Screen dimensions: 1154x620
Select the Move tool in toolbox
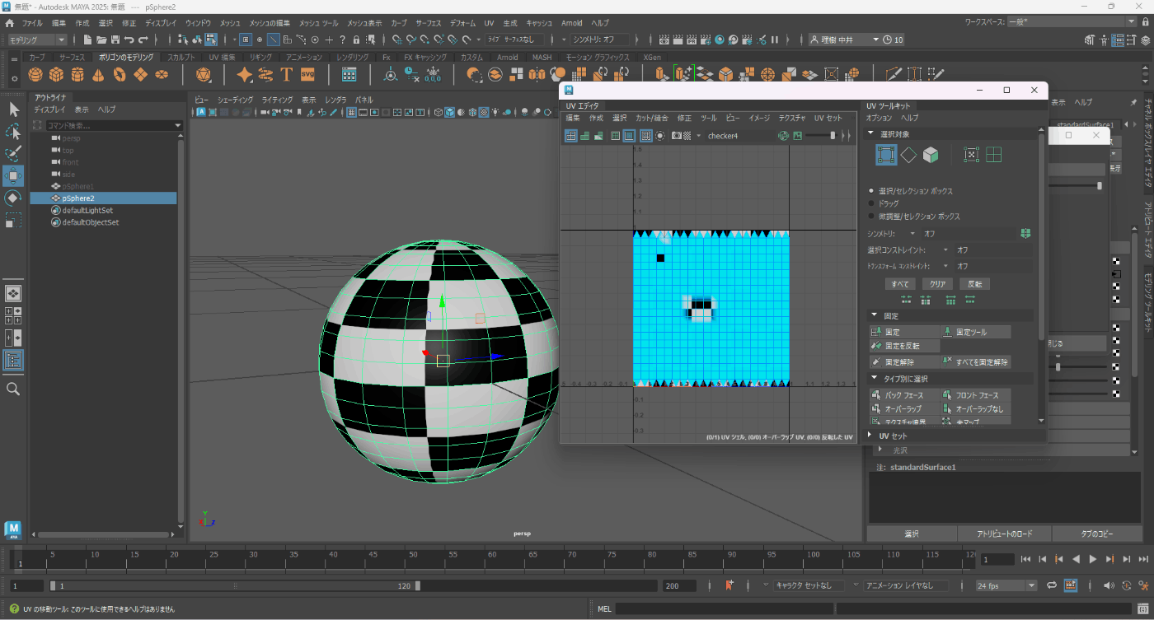pos(13,175)
